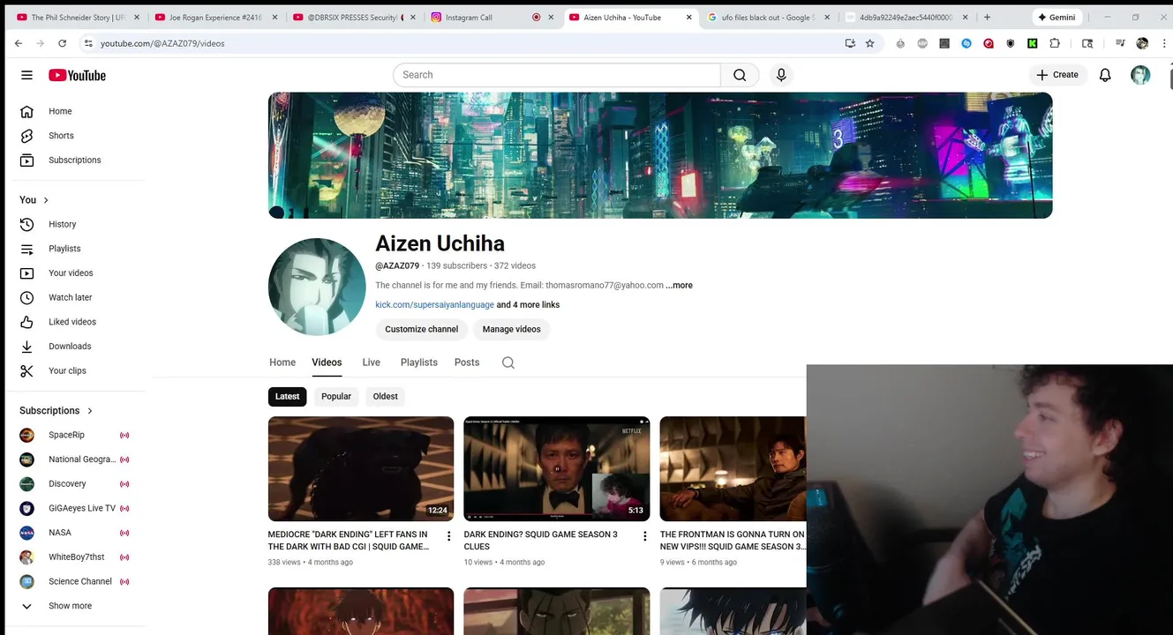Open a new browser tab

tap(987, 17)
